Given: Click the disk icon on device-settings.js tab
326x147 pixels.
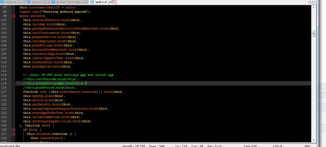Looking at the screenshot, I should tap(53, 2).
